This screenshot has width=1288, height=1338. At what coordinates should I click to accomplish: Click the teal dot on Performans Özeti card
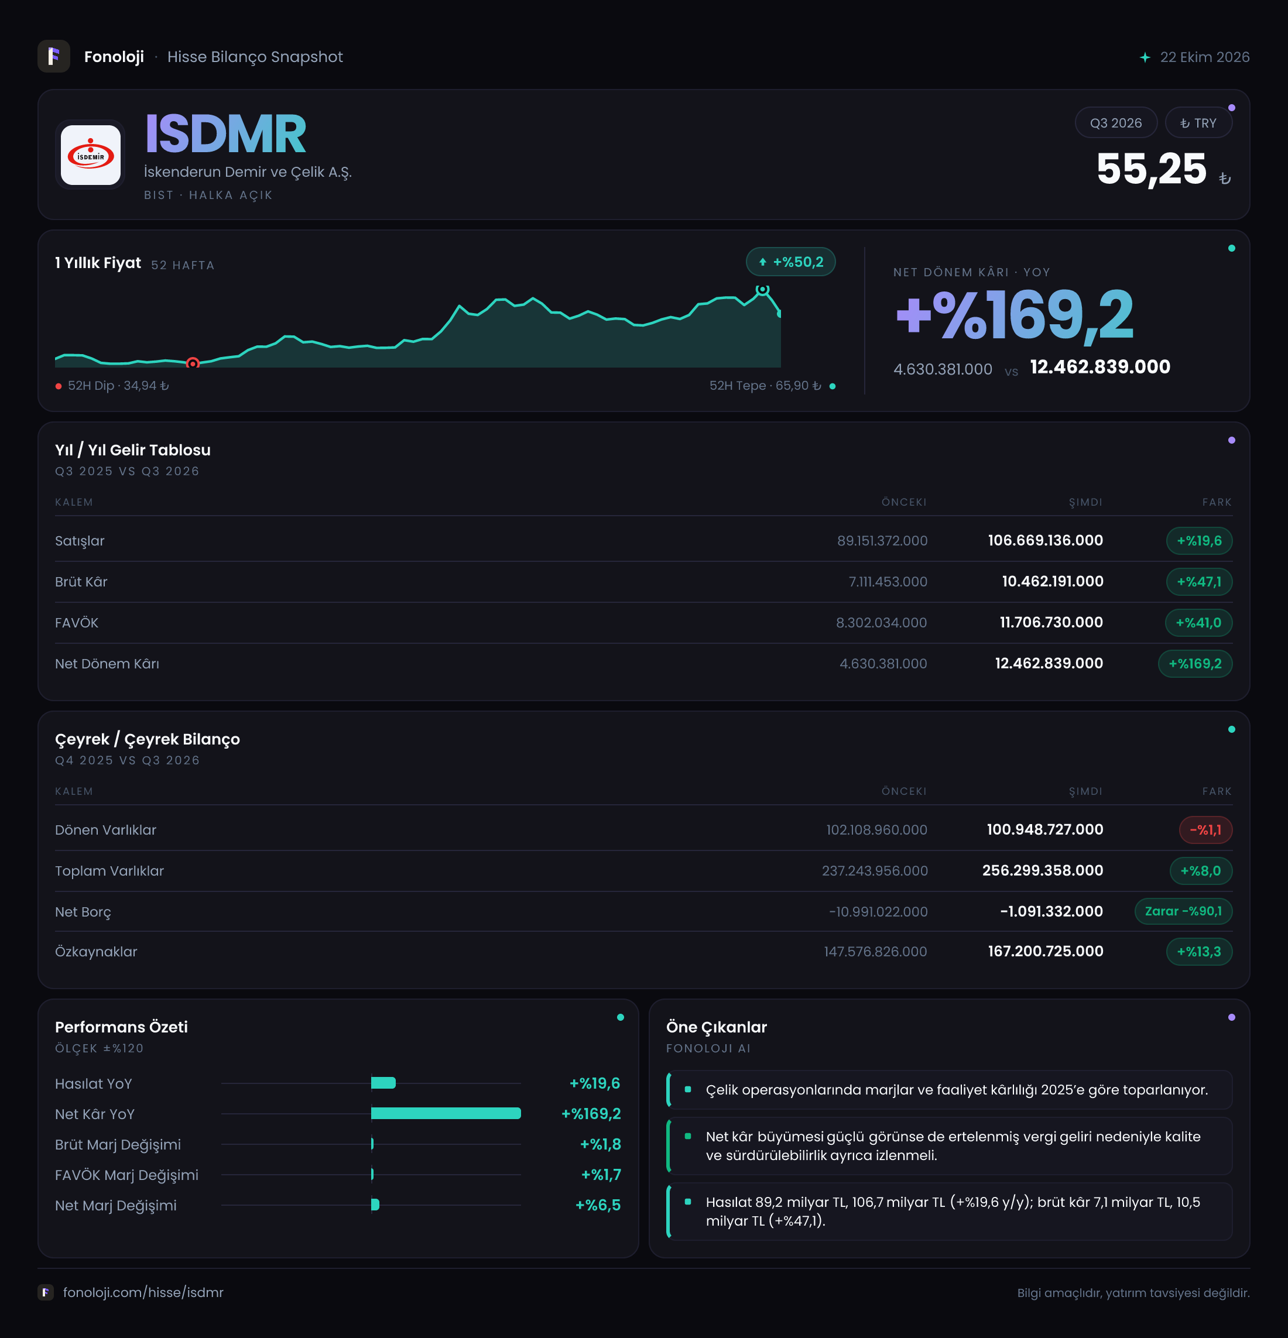point(620,1017)
